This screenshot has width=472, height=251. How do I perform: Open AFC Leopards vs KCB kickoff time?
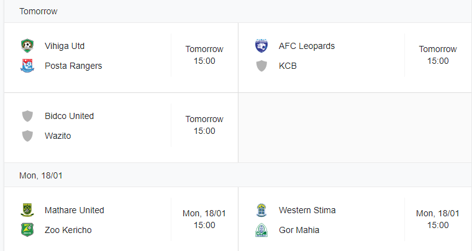(438, 55)
